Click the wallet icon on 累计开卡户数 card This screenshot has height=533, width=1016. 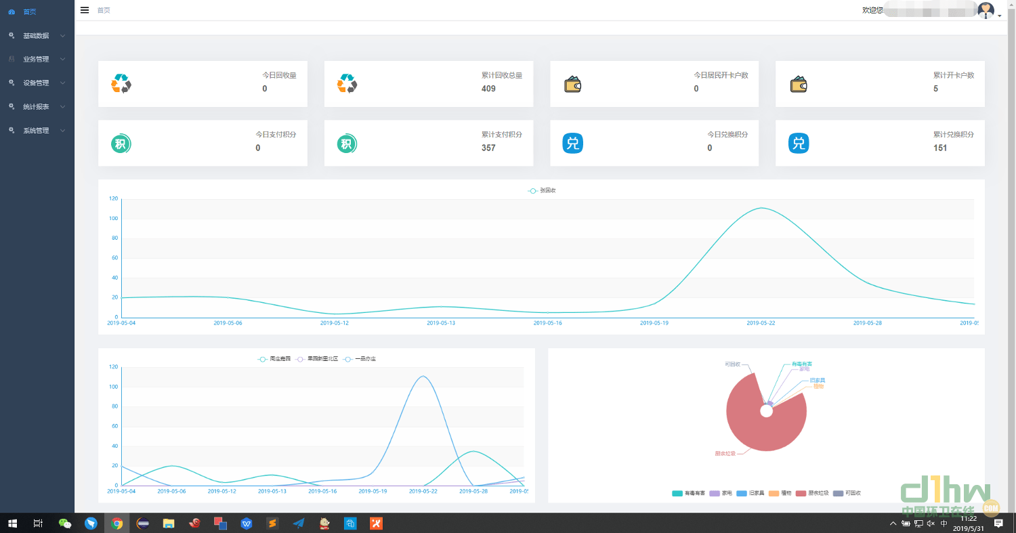[x=799, y=84]
